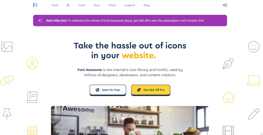Go to the Docs page
263x135 pixels.
coord(97,5)
